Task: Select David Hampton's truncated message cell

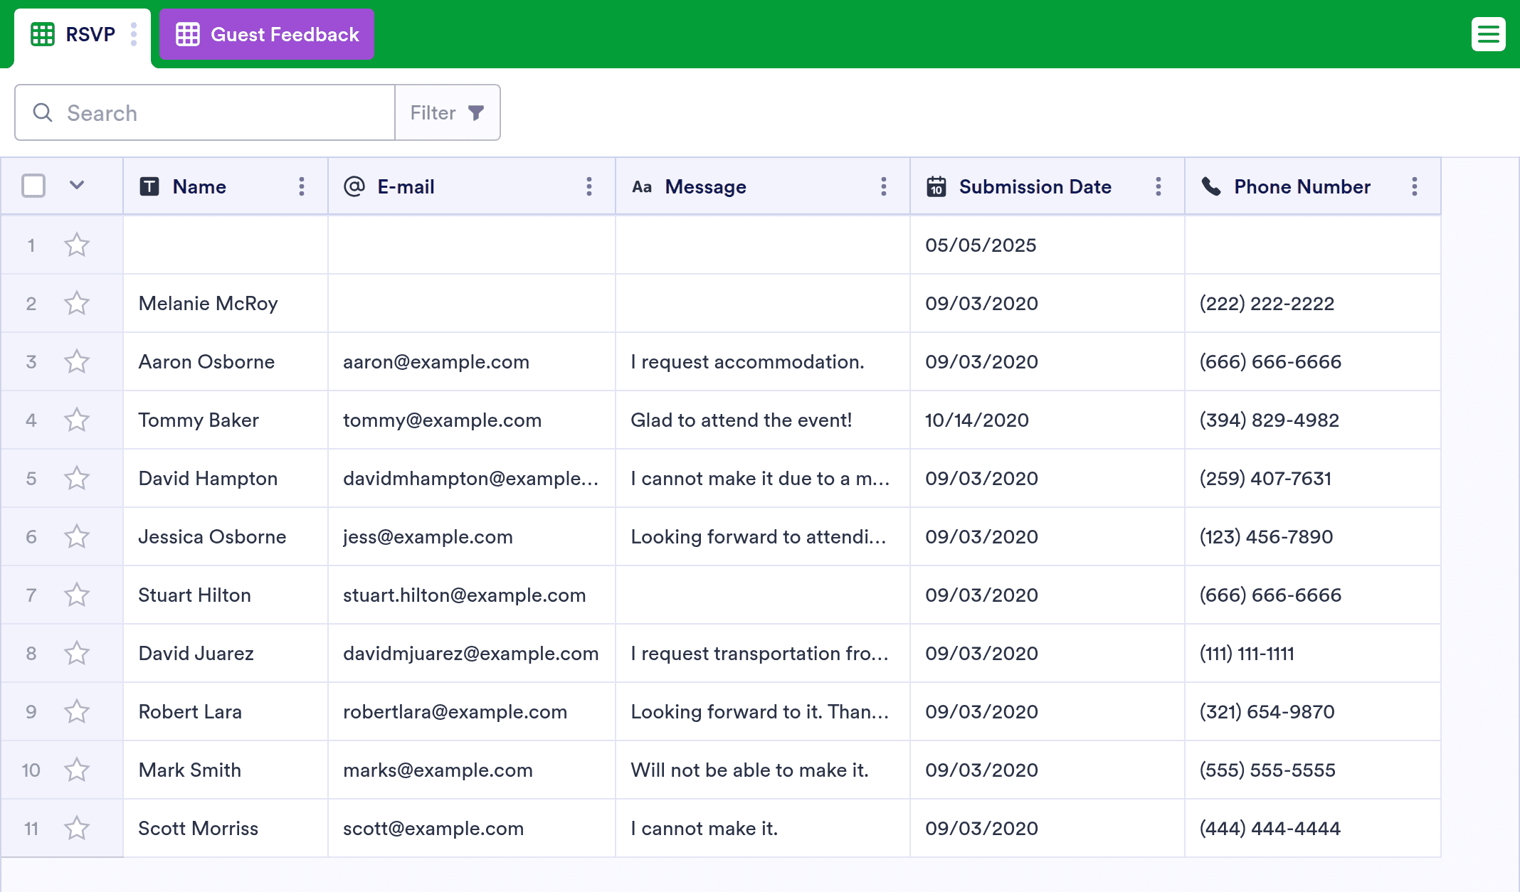Action: (760, 479)
